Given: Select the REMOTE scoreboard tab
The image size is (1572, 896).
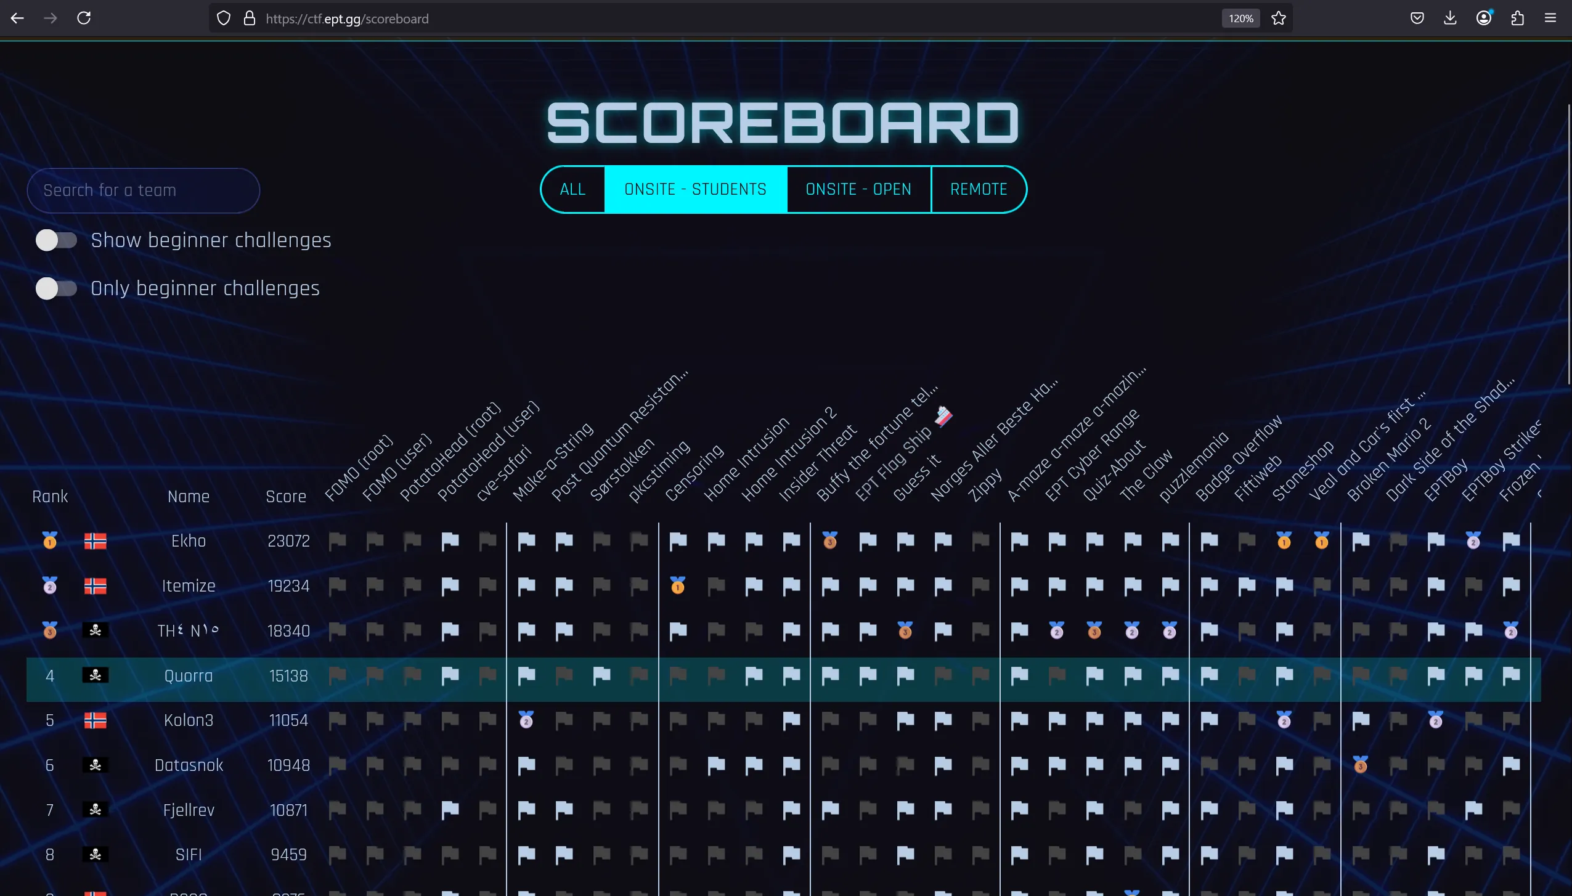Looking at the screenshot, I should [978, 189].
